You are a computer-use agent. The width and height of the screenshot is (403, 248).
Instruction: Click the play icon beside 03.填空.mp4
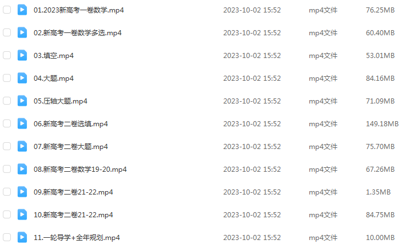pos(22,55)
